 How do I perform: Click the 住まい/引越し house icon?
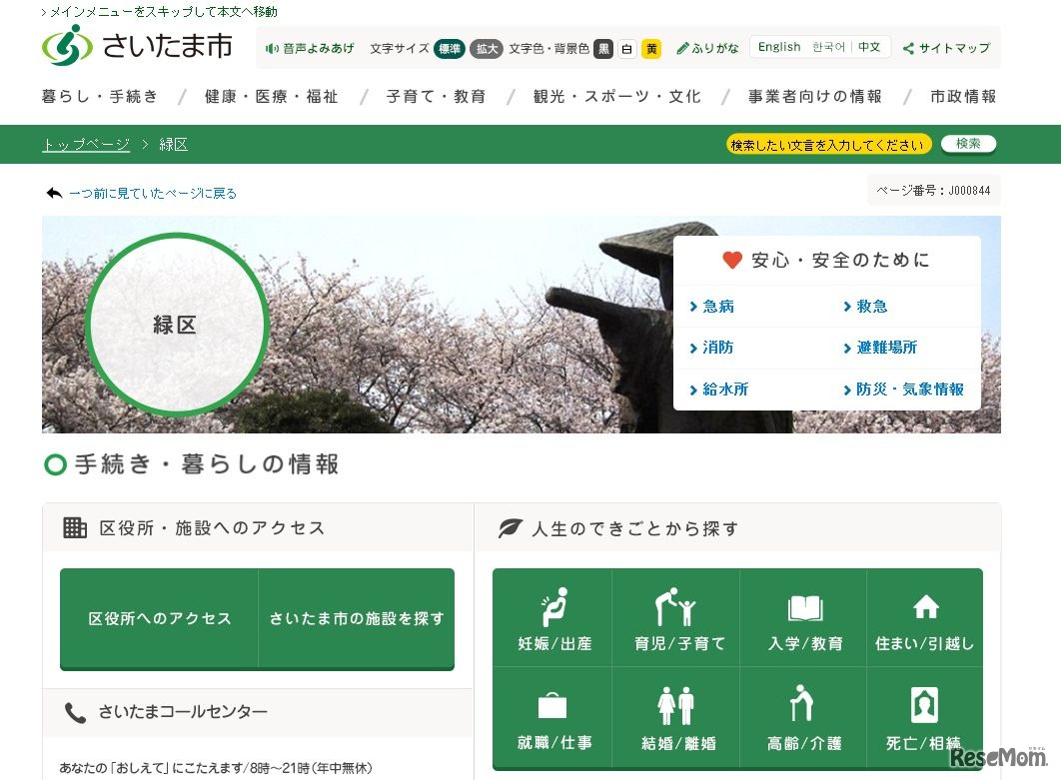point(925,605)
